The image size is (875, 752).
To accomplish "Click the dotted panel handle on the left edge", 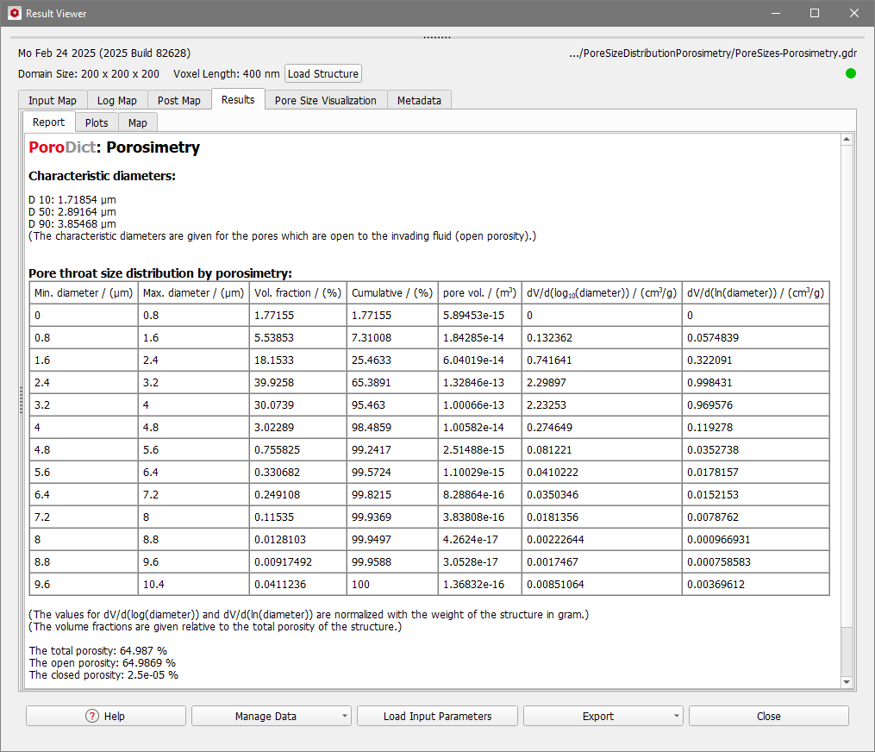I will pos(20,399).
